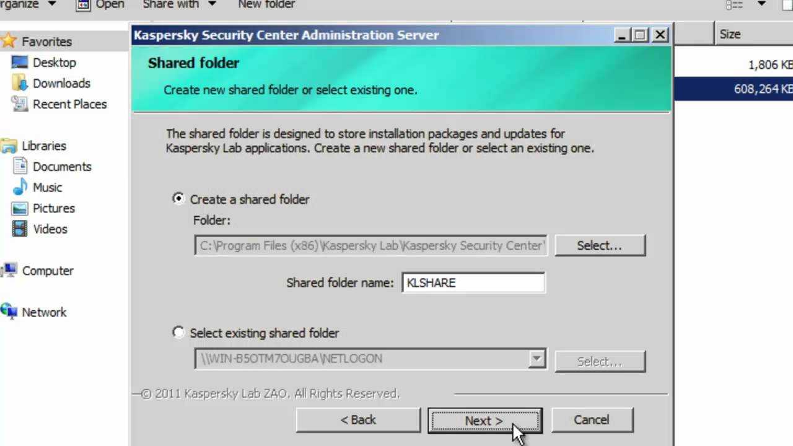Click the Network icon in sidebar
793x446 pixels.
pos(9,312)
